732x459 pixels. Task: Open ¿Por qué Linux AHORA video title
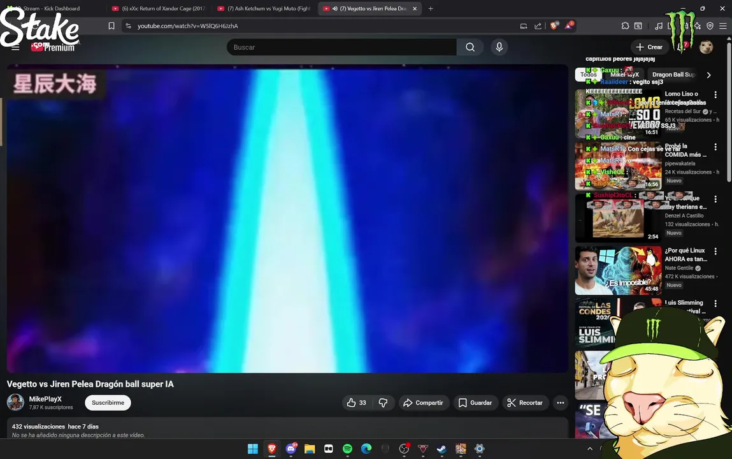pyautogui.click(x=685, y=254)
